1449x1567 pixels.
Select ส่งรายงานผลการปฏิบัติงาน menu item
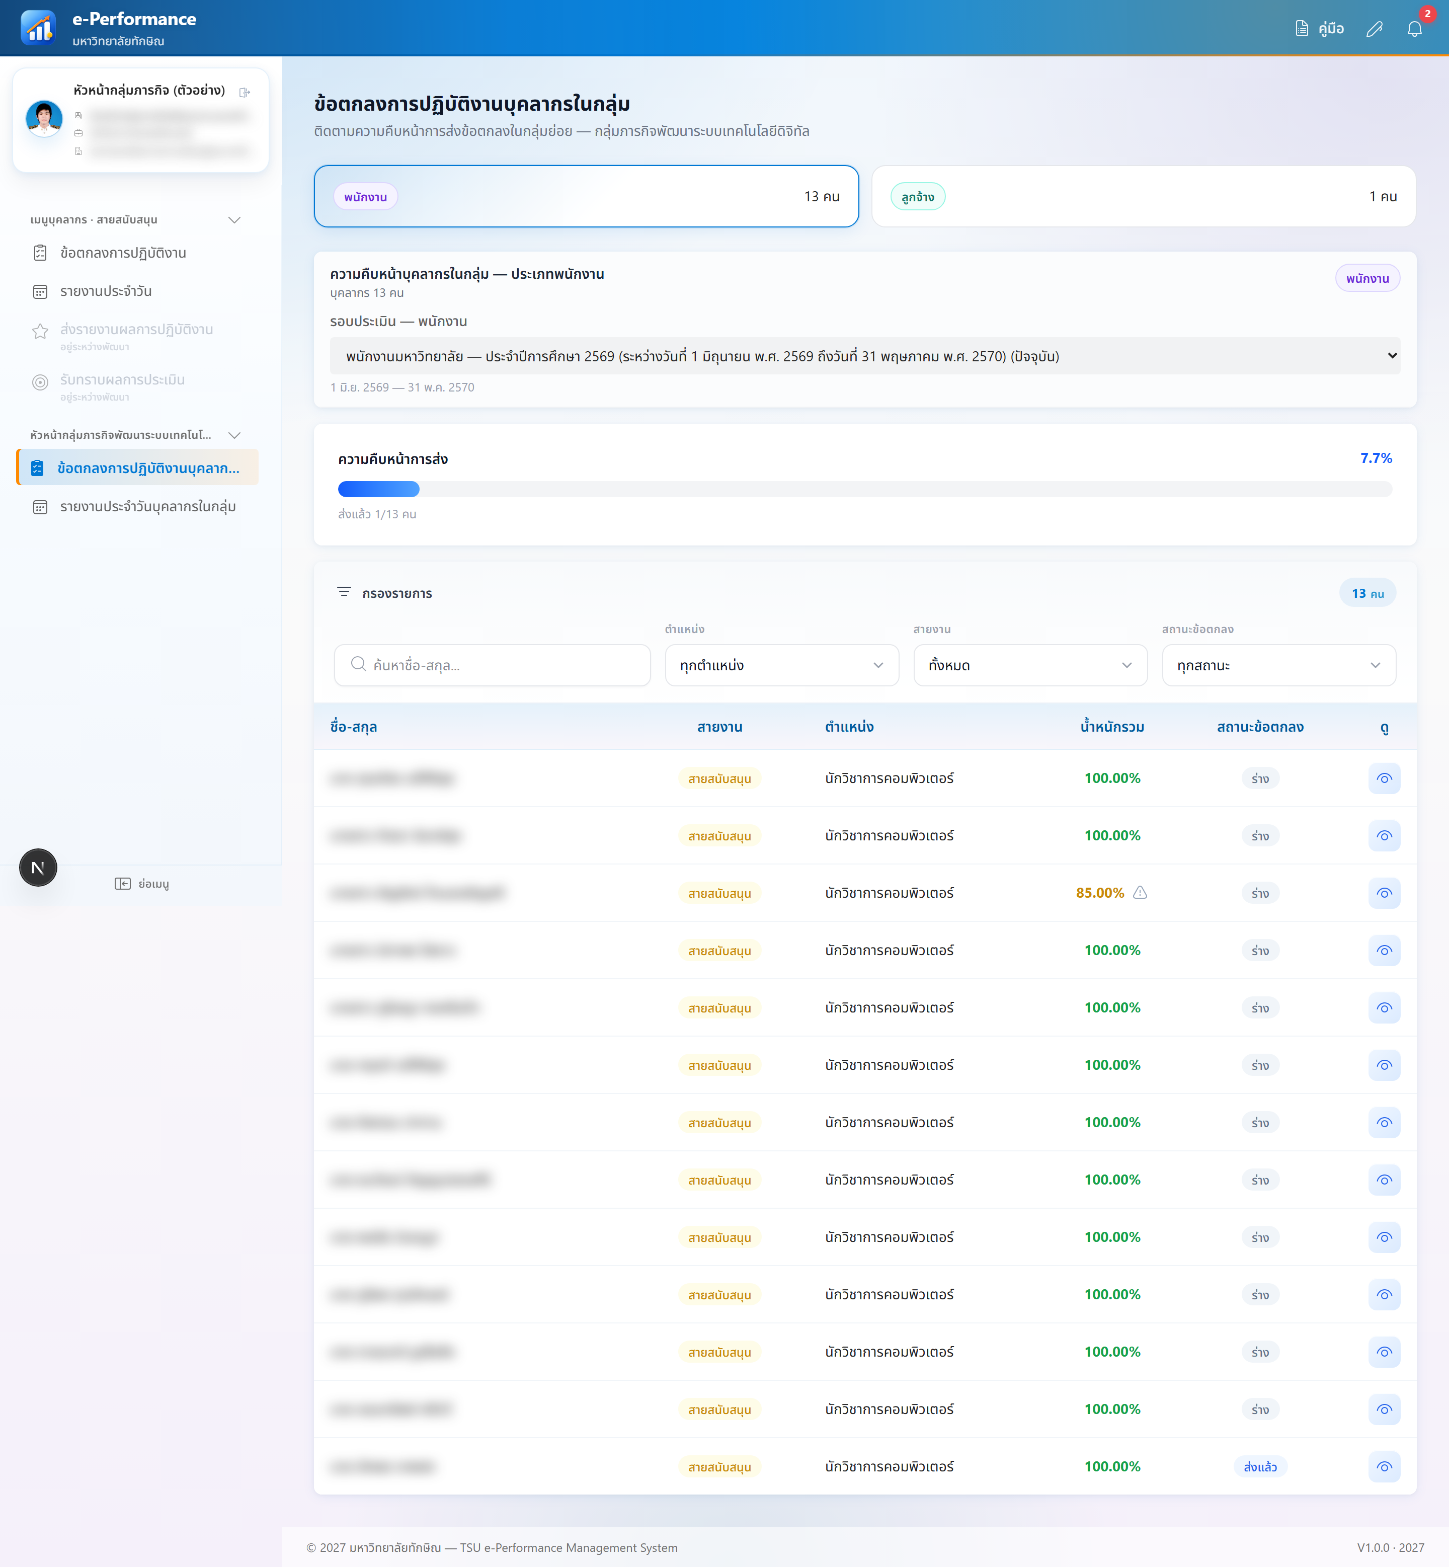pyautogui.click(x=138, y=336)
